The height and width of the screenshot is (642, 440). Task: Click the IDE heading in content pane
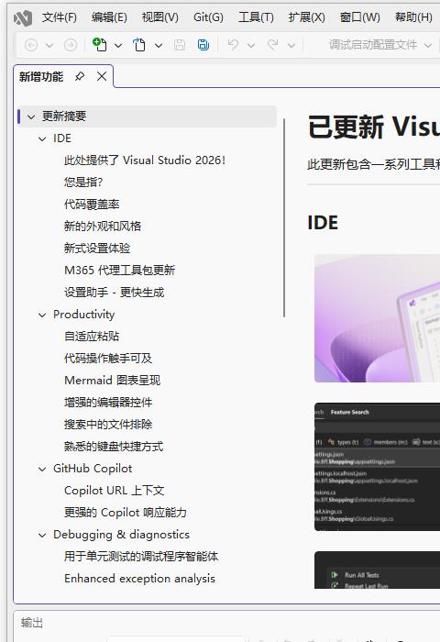click(x=323, y=223)
